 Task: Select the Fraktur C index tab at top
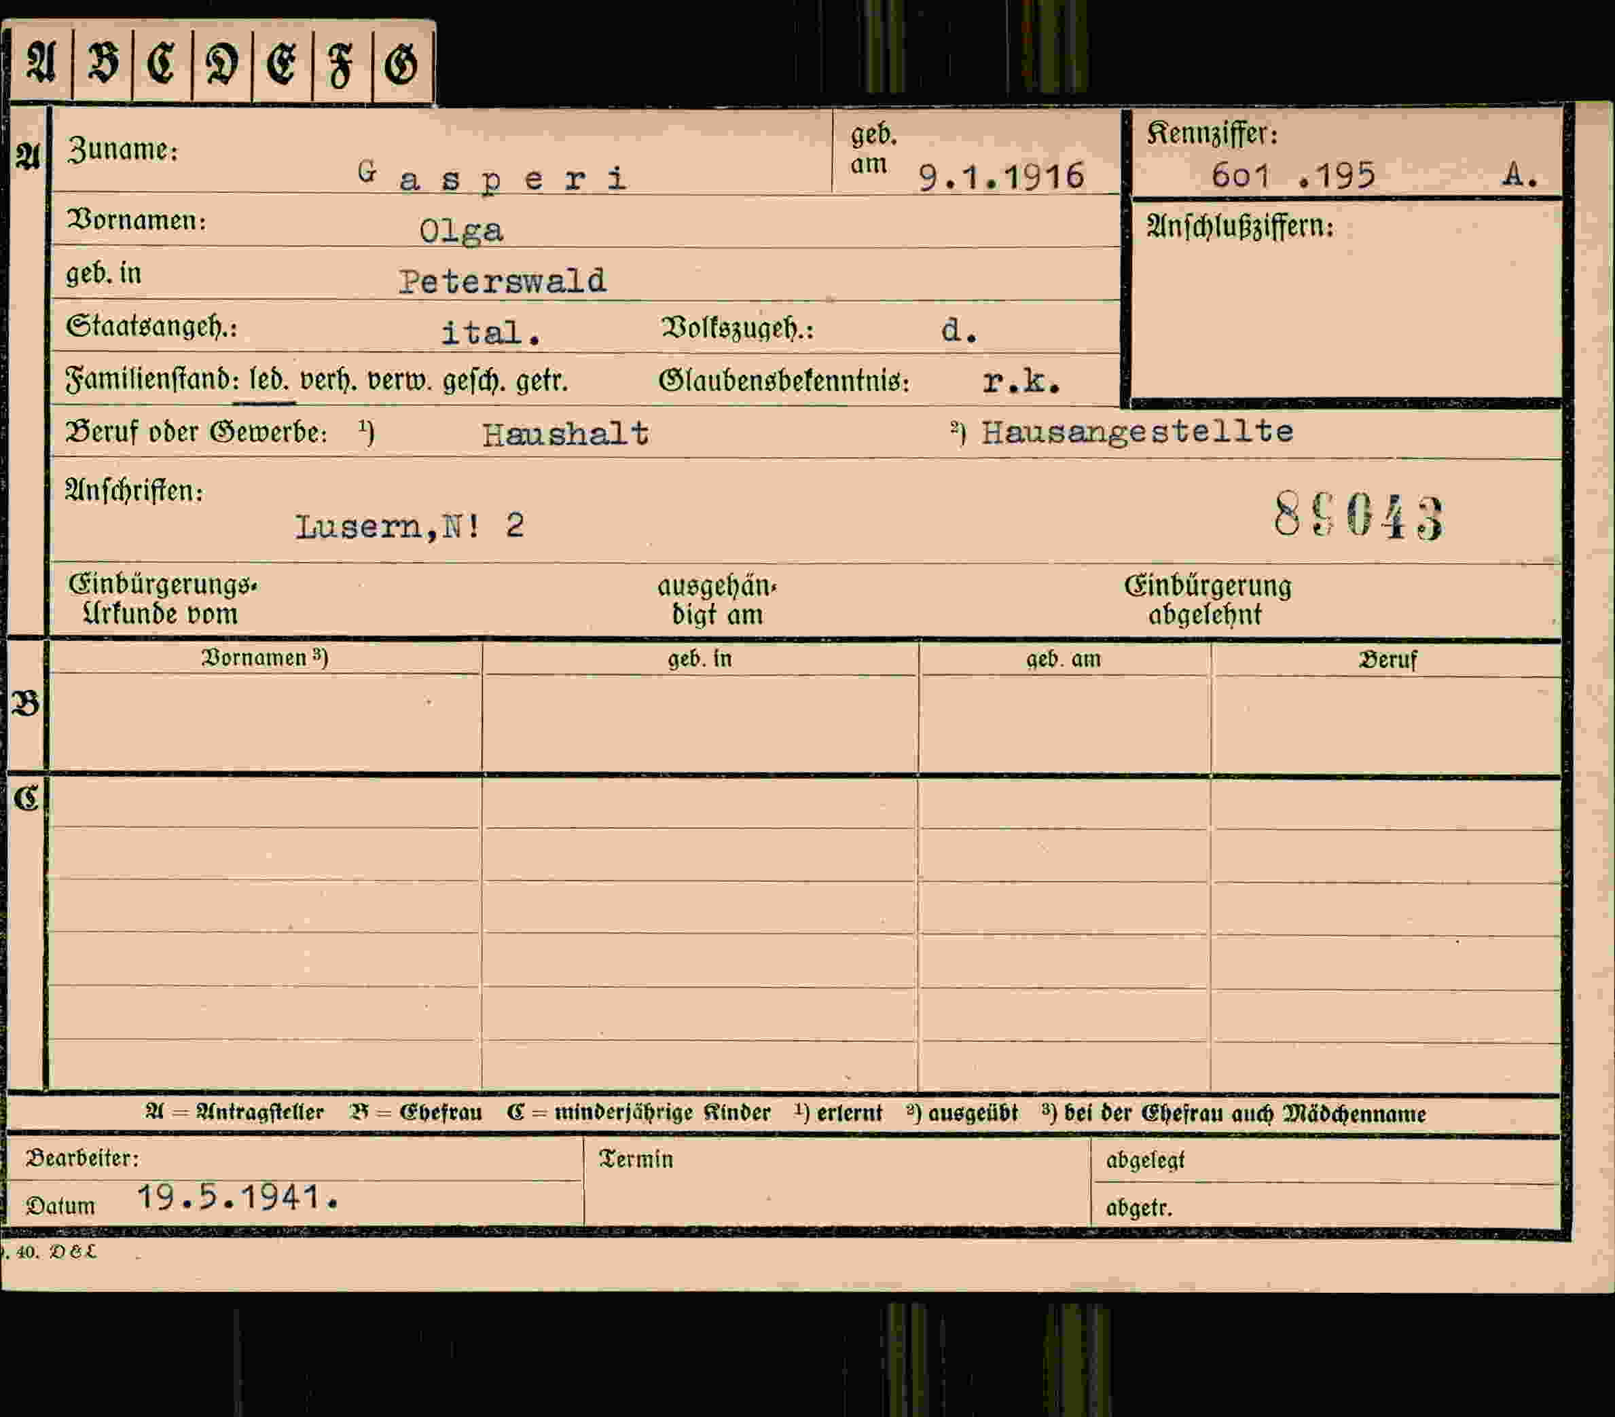pos(162,63)
